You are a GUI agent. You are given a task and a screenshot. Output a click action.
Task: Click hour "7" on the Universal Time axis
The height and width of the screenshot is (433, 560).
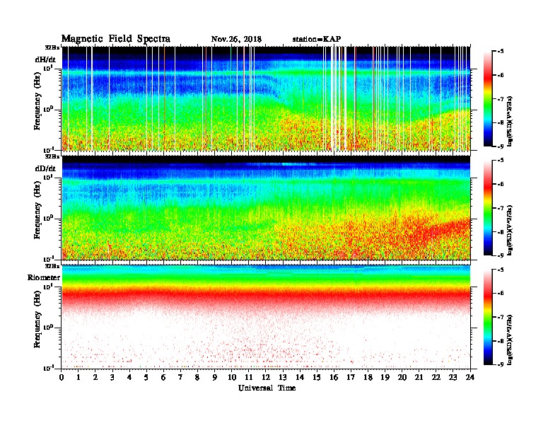[181, 378]
